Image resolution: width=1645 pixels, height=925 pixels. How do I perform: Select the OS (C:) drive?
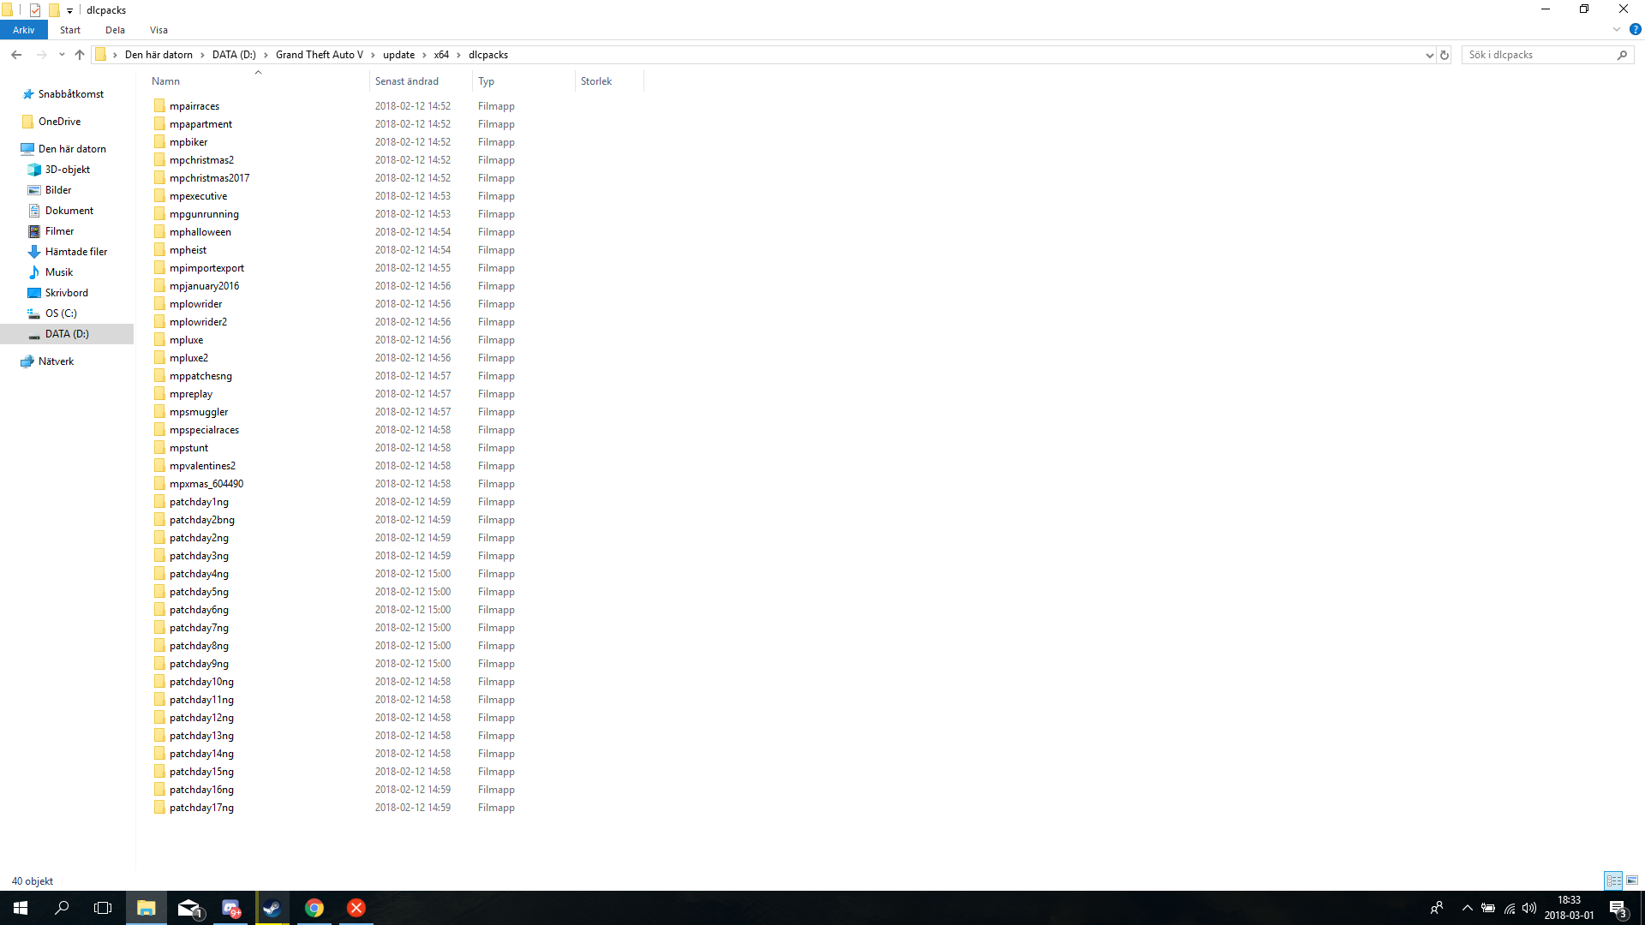(61, 313)
